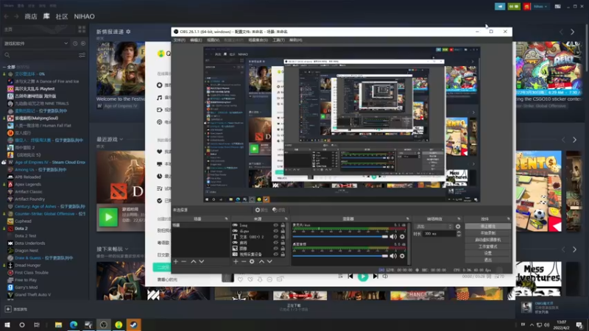This screenshot has width=589, height=331.
Task: Open 游戏和软件 dropdown in Steam library
Action: tap(36, 43)
